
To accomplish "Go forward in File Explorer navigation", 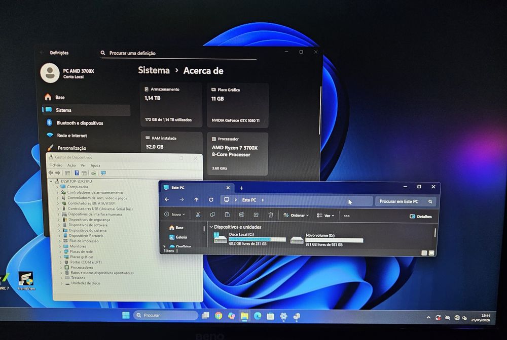I will pyautogui.click(x=182, y=200).
